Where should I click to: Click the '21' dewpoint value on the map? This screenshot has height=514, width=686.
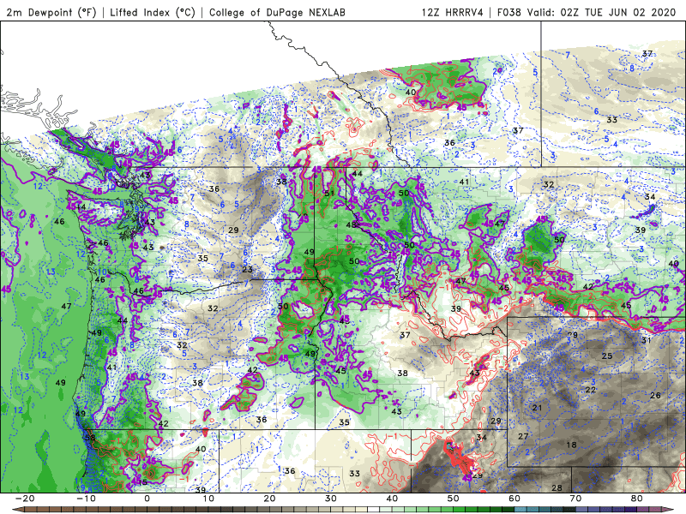point(538,408)
